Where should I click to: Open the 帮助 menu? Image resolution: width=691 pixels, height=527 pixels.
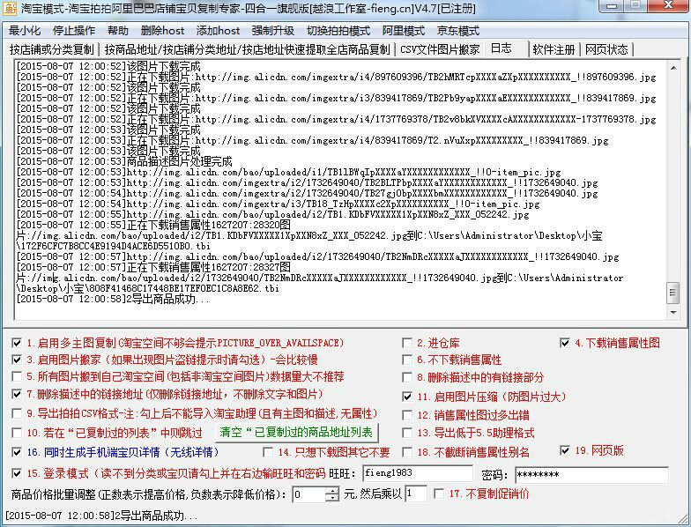(118, 30)
